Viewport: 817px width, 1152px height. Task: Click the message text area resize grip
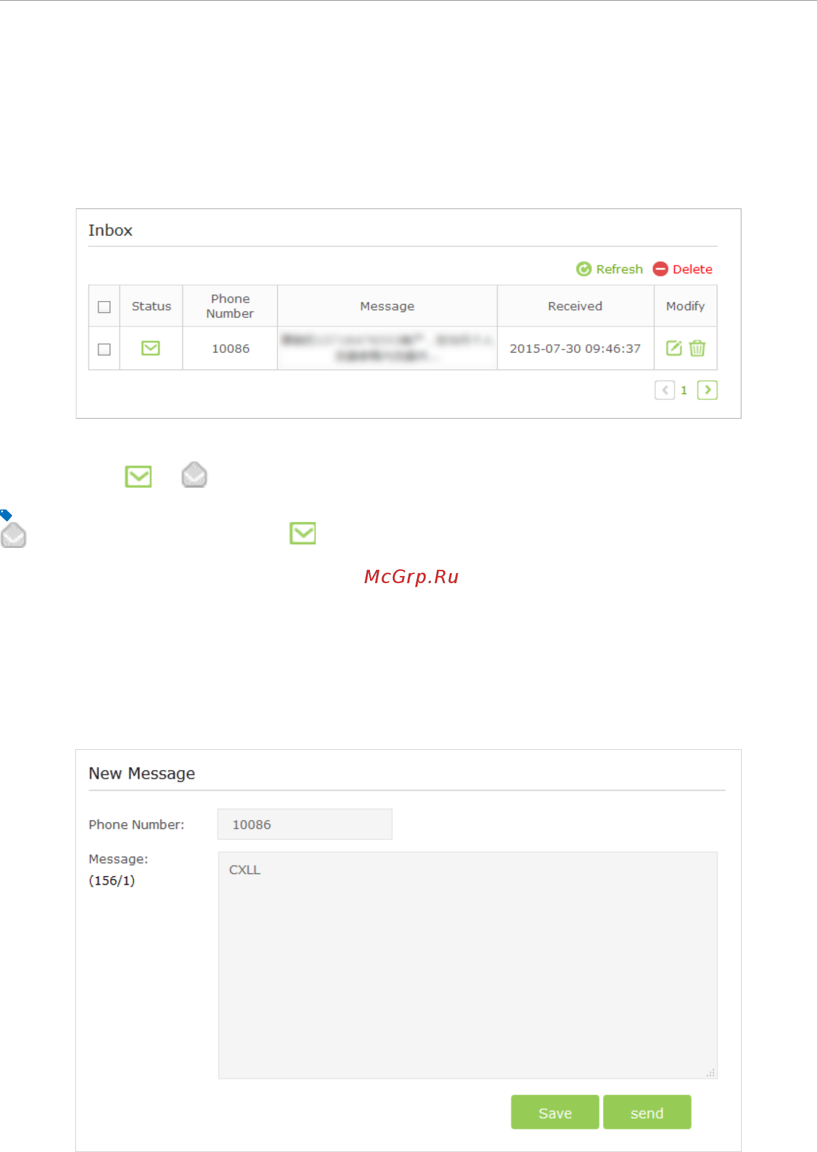point(711,1072)
